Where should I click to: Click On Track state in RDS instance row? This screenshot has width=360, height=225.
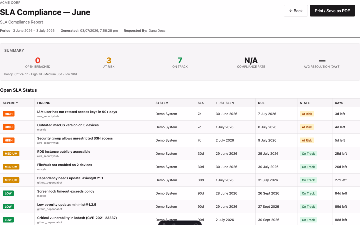click(308, 153)
